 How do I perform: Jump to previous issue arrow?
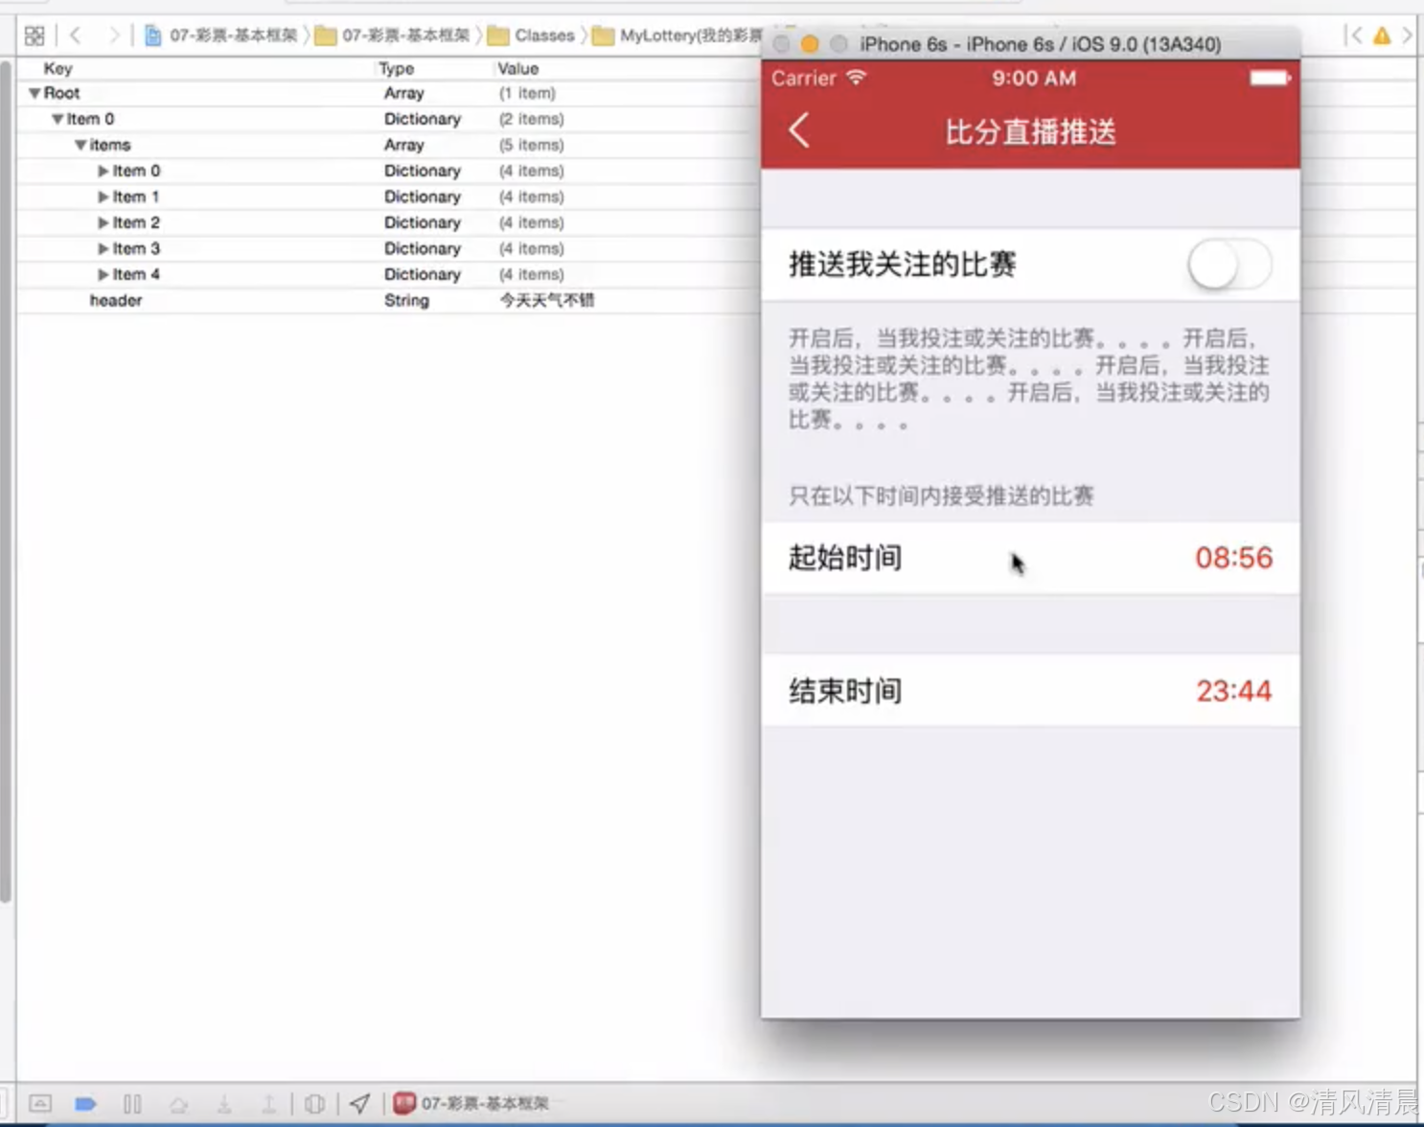click(x=1354, y=35)
